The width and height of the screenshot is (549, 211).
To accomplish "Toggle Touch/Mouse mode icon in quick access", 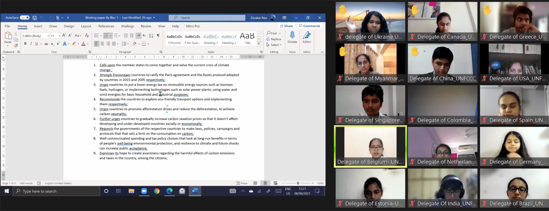I will [58, 18].
